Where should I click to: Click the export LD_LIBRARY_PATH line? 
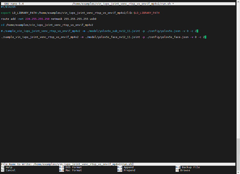click(80, 13)
